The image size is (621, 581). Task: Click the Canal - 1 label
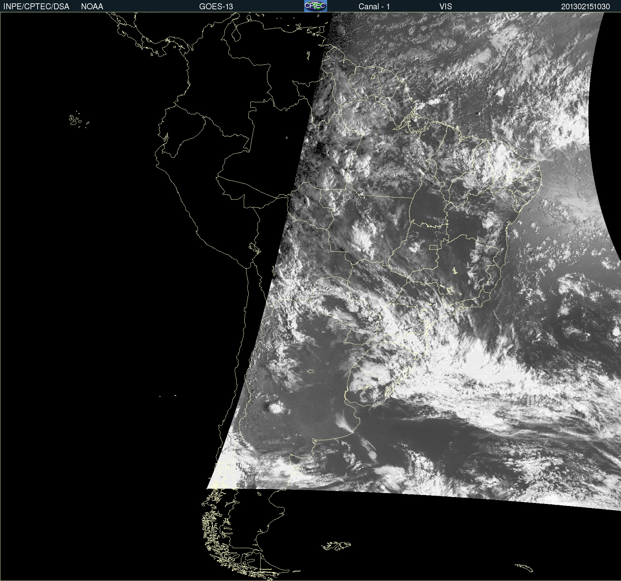click(374, 7)
